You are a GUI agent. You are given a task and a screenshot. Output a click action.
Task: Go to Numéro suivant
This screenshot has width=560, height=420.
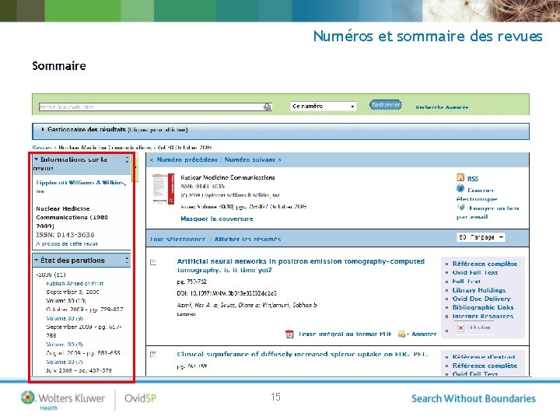coord(253,159)
